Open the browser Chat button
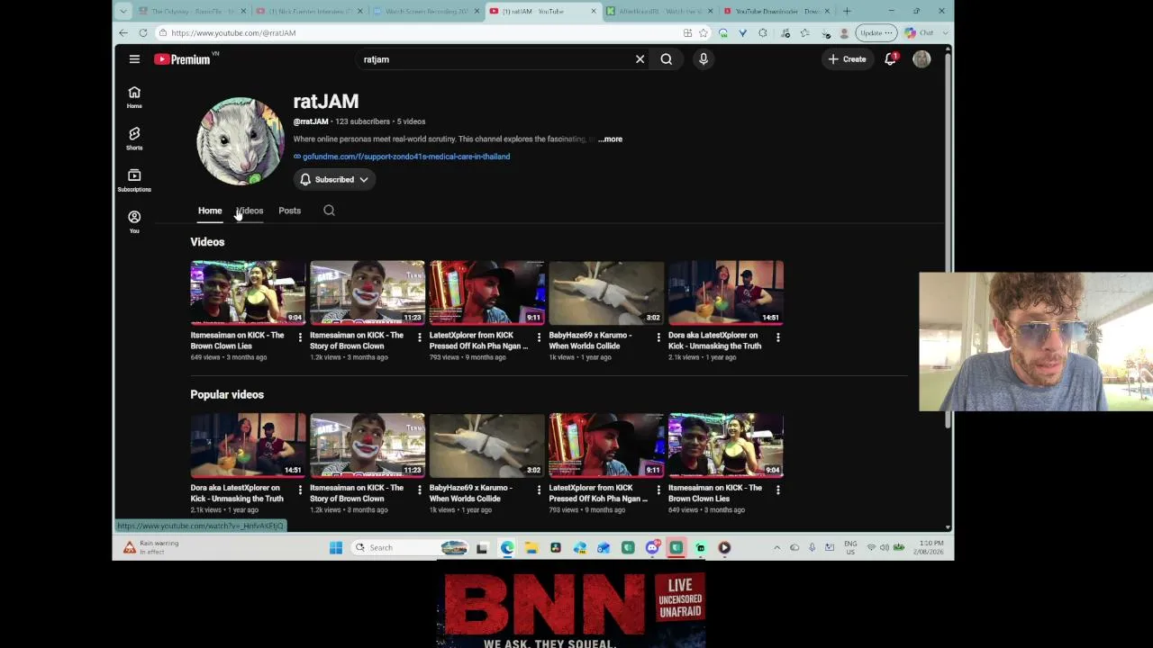Viewport: 1153px width, 648px height. pyautogui.click(x=920, y=33)
